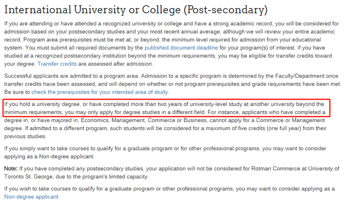This screenshot has width=345, height=203.
Task: Click the International University or College heading
Action: point(136,10)
